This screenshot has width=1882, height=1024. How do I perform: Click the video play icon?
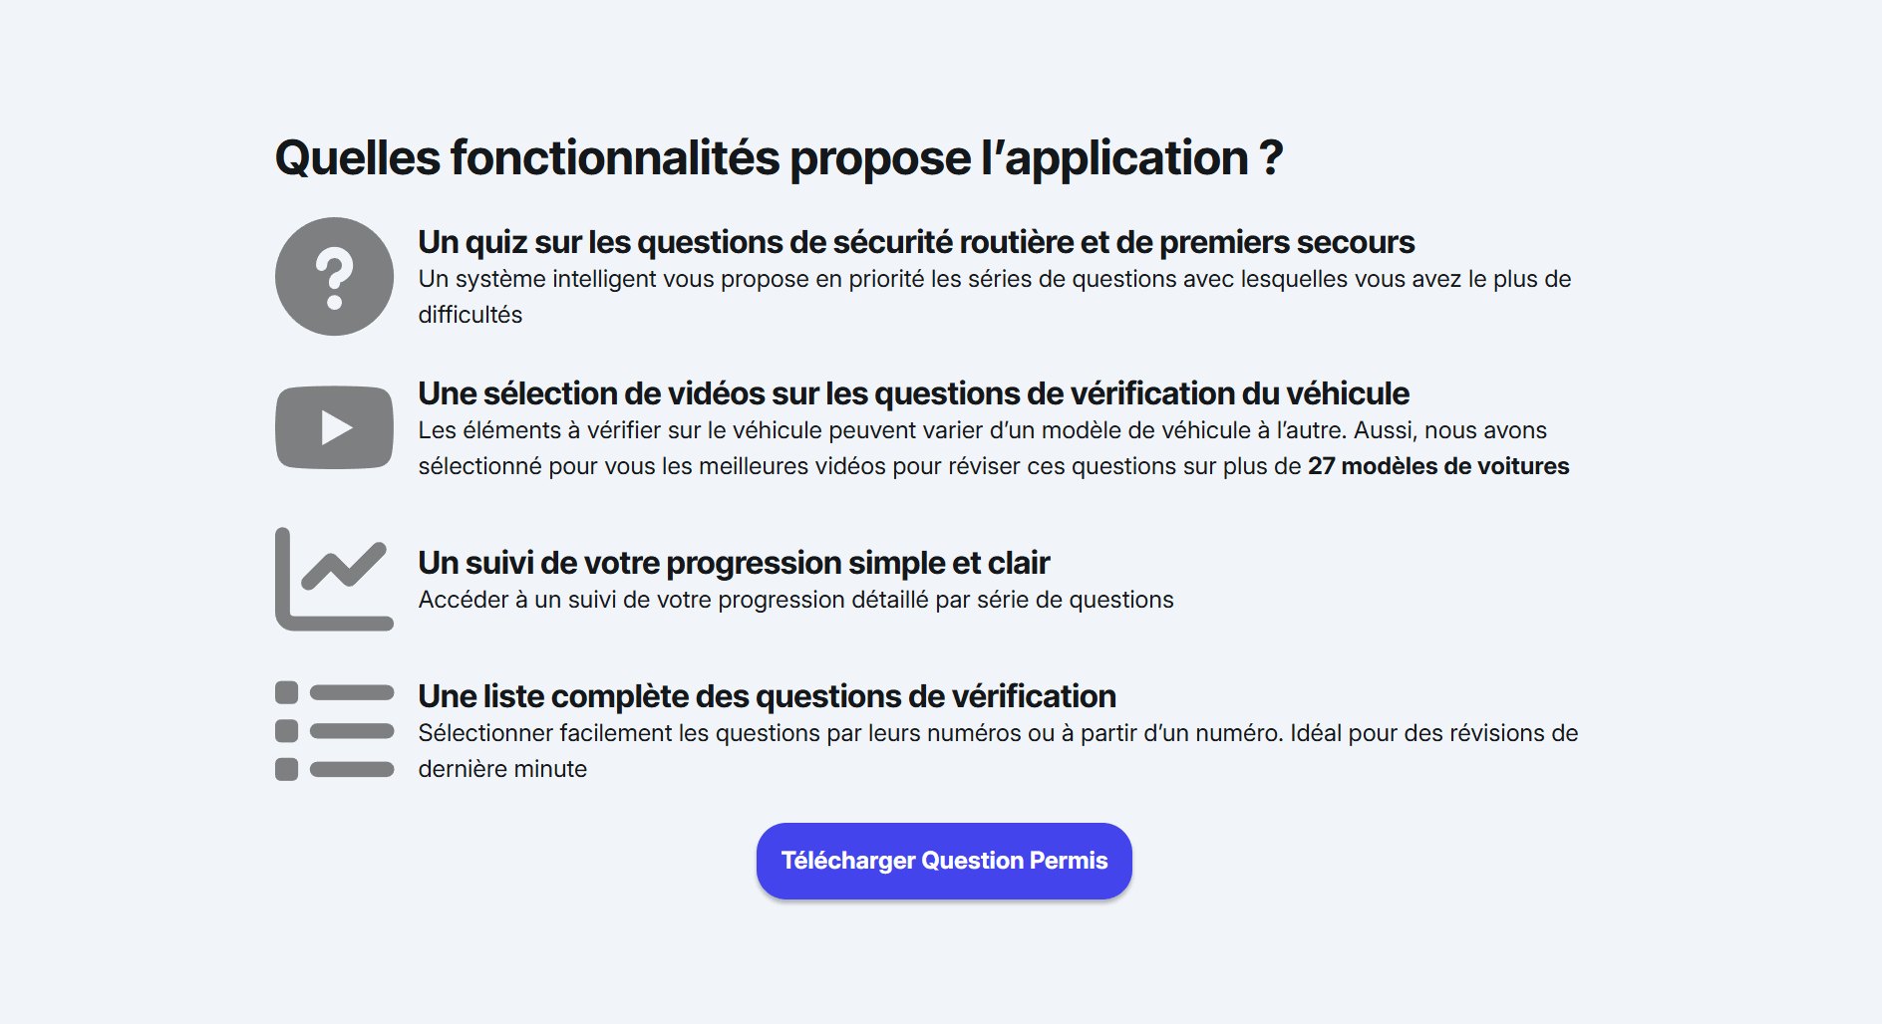(334, 427)
